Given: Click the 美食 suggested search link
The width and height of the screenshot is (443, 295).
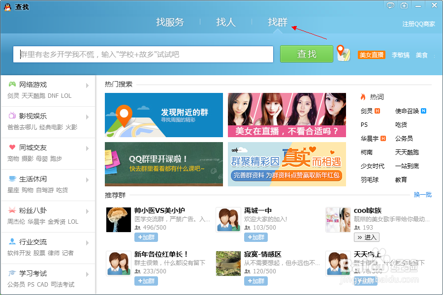Looking at the screenshot, I should coord(421,55).
